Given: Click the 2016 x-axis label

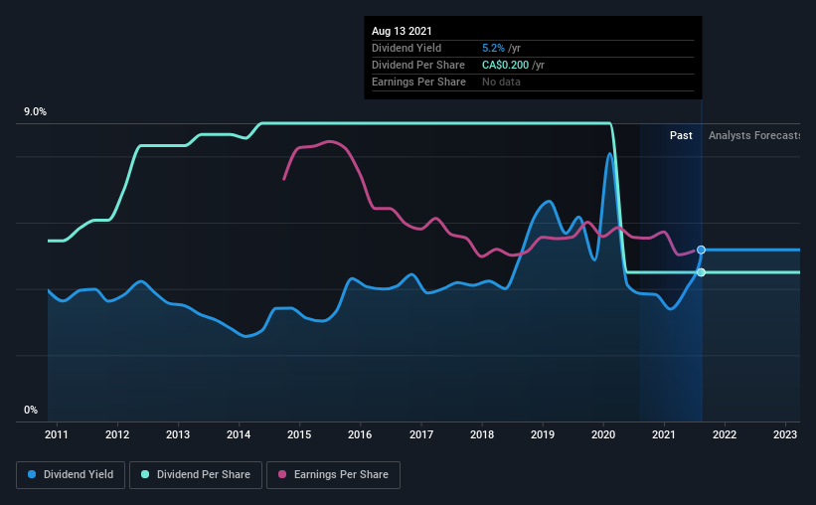Looking at the screenshot, I should [x=360, y=434].
